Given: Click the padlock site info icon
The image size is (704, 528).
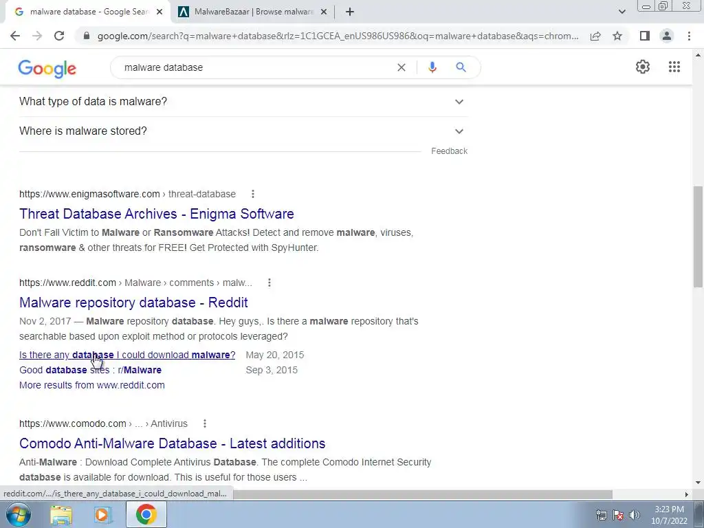Looking at the screenshot, I should click(87, 36).
